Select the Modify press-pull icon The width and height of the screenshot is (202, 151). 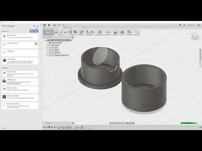tap(82, 32)
